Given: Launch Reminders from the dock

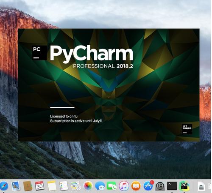Looking at the screenshot, I should (x=64, y=186).
